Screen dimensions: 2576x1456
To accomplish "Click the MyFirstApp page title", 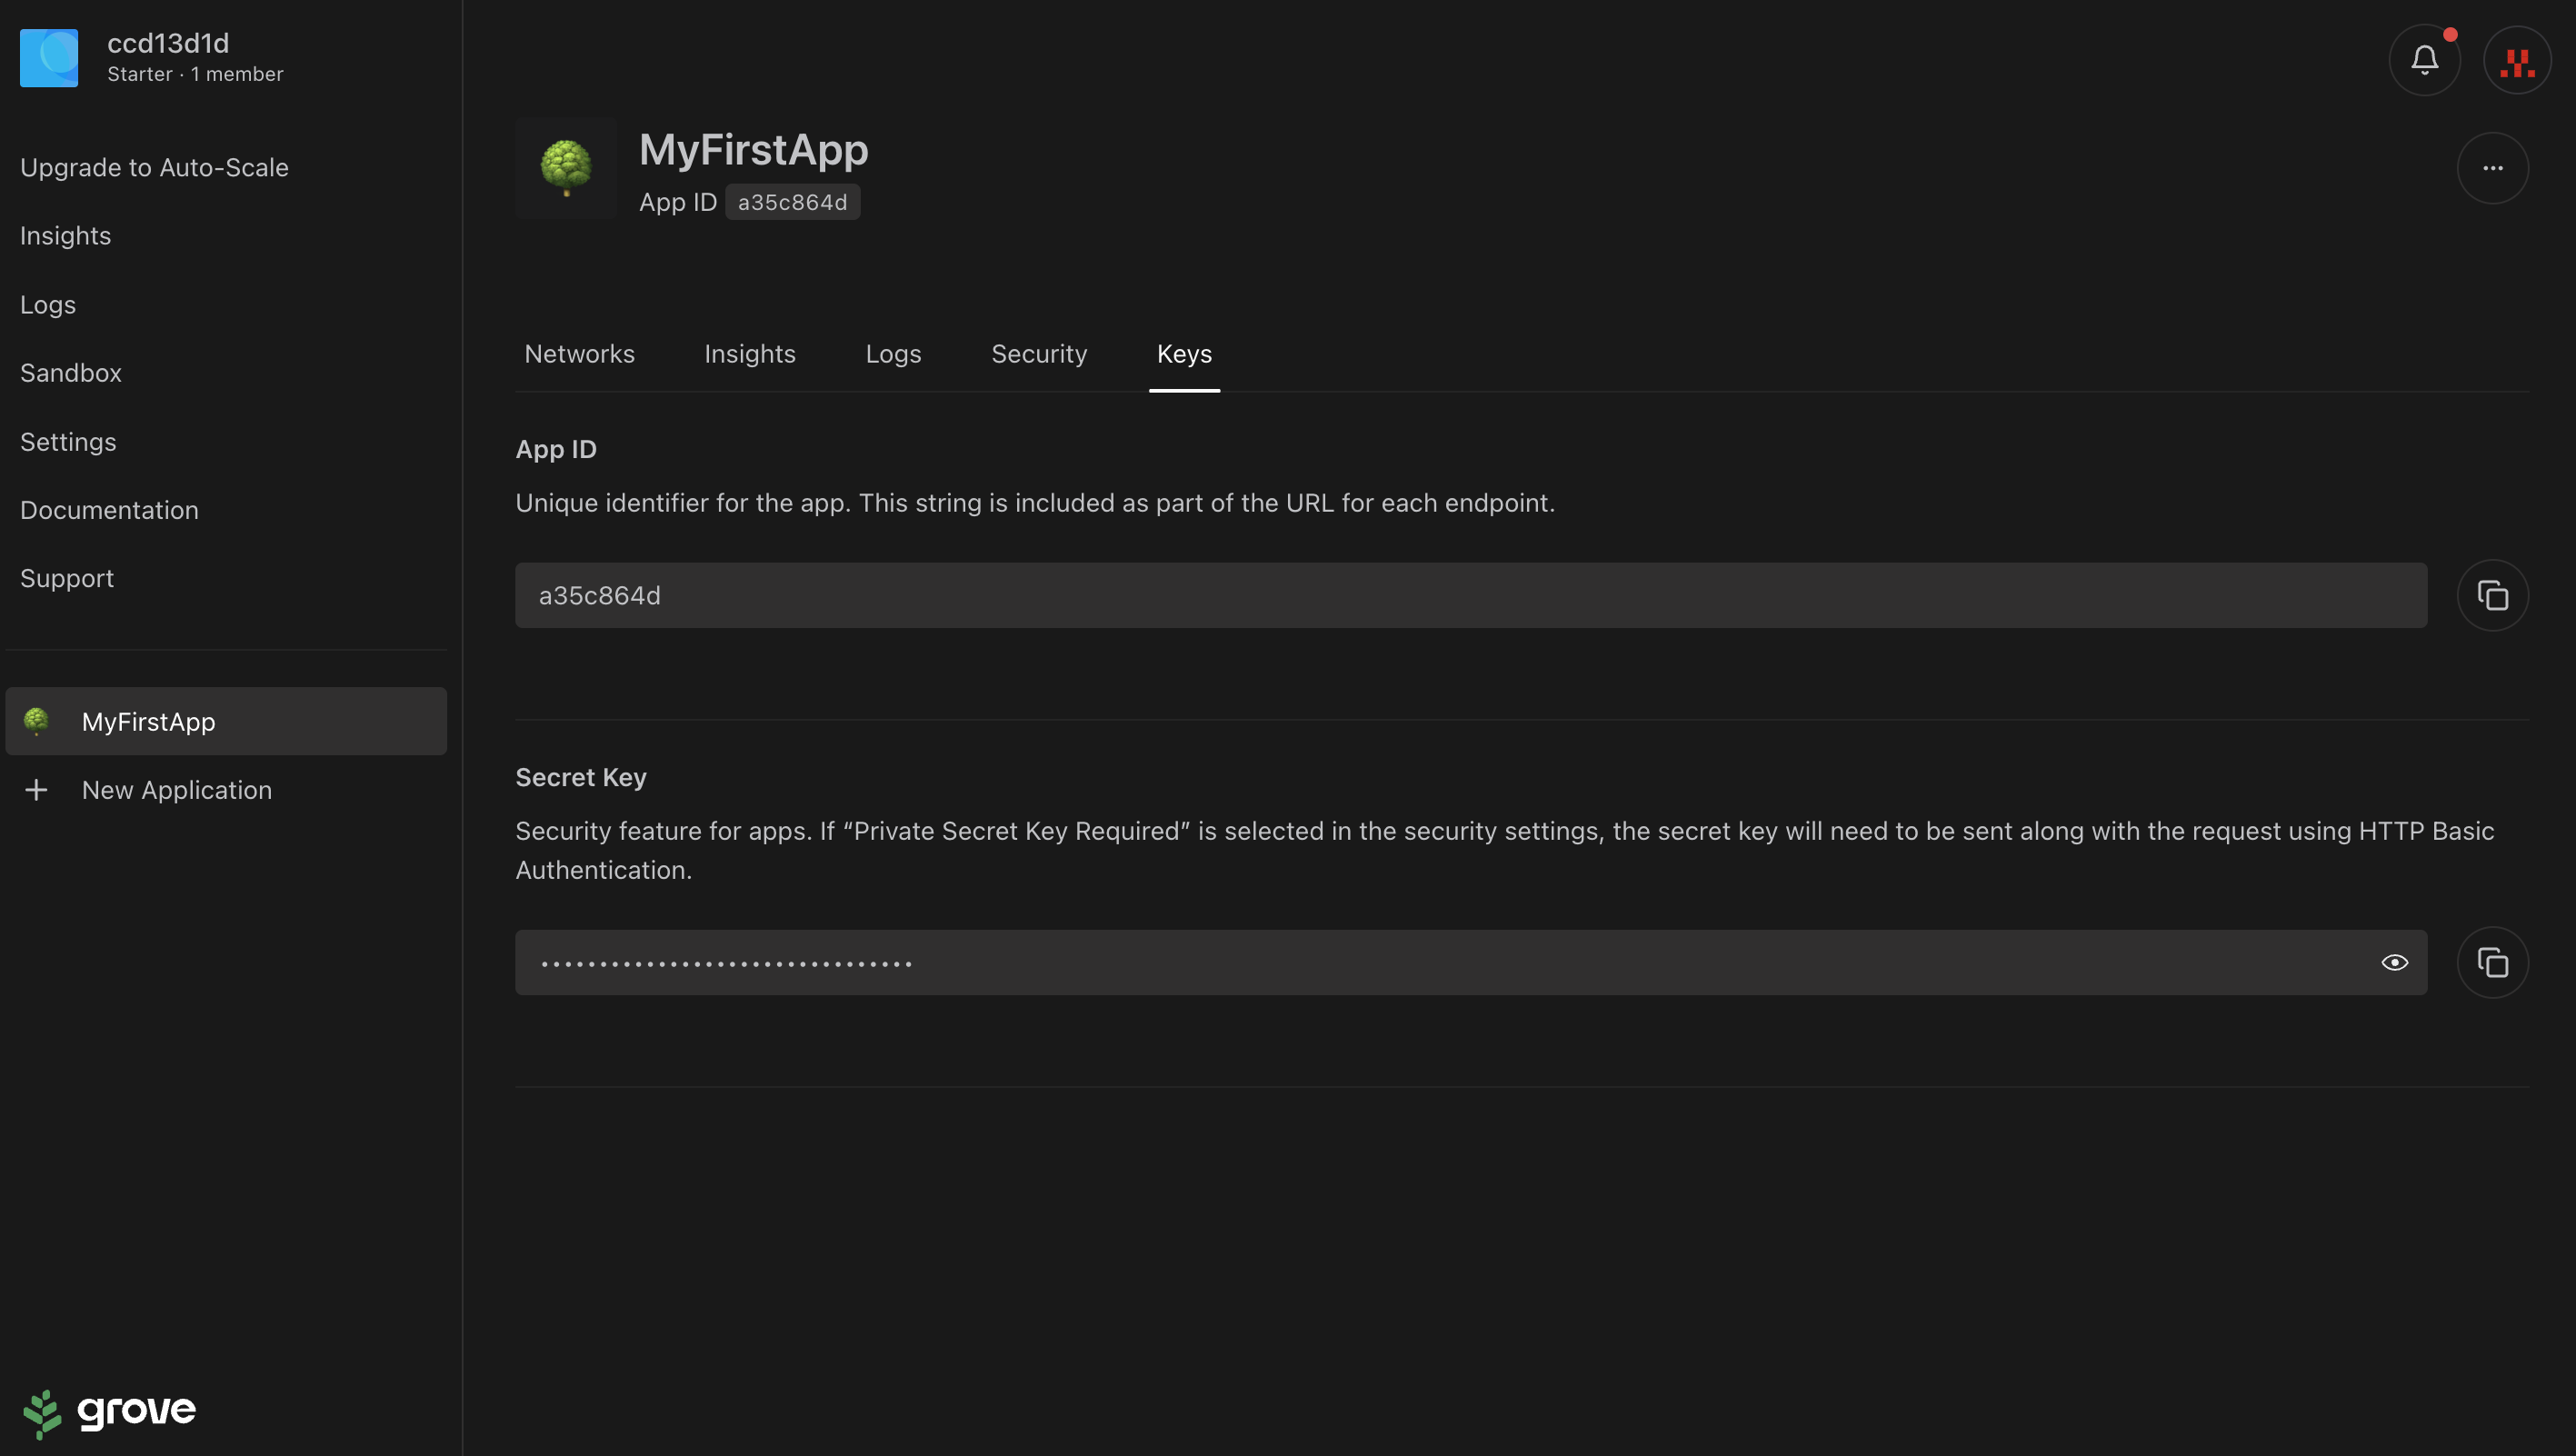I will [x=753, y=150].
